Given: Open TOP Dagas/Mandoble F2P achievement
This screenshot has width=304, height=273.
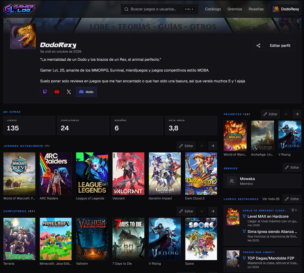Looking at the screenshot, I should click(x=271, y=258).
